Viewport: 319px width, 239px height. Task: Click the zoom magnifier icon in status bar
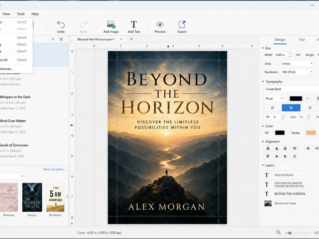[x=278, y=233]
